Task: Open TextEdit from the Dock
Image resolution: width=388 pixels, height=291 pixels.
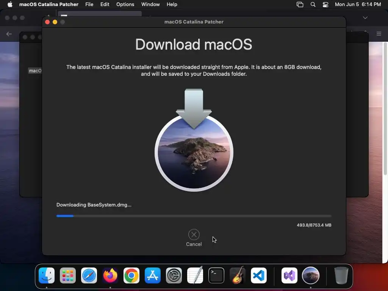Action: pyautogui.click(x=195, y=275)
